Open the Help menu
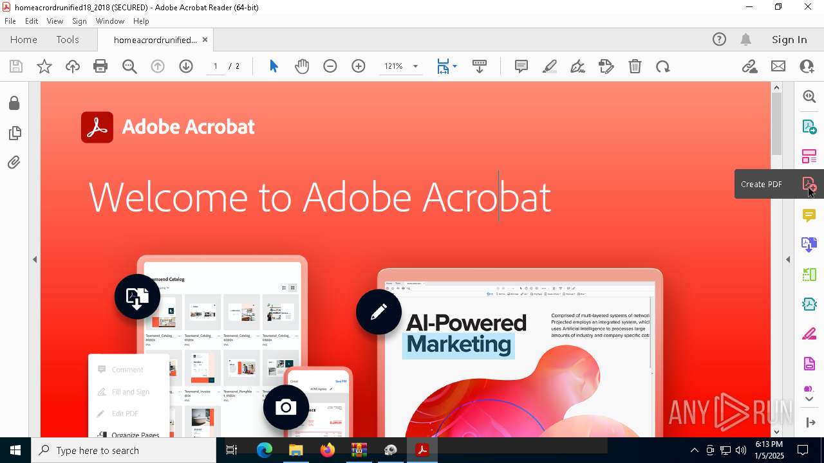This screenshot has width=824, height=463. [x=141, y=21]
